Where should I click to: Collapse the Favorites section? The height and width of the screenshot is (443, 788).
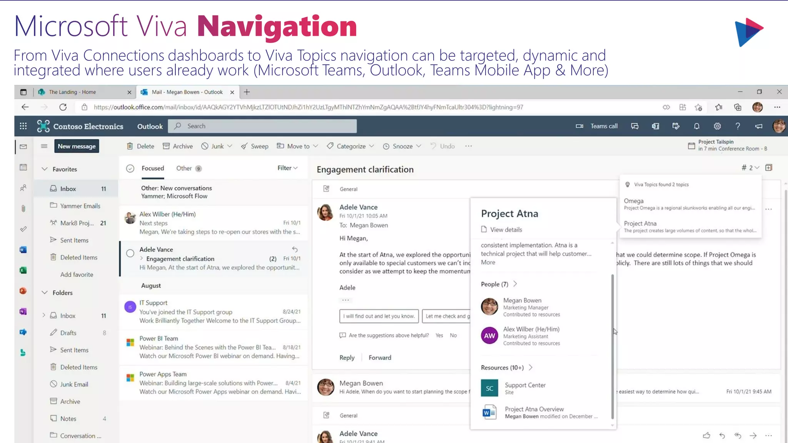pyautogui.click(x=45, y=169)
